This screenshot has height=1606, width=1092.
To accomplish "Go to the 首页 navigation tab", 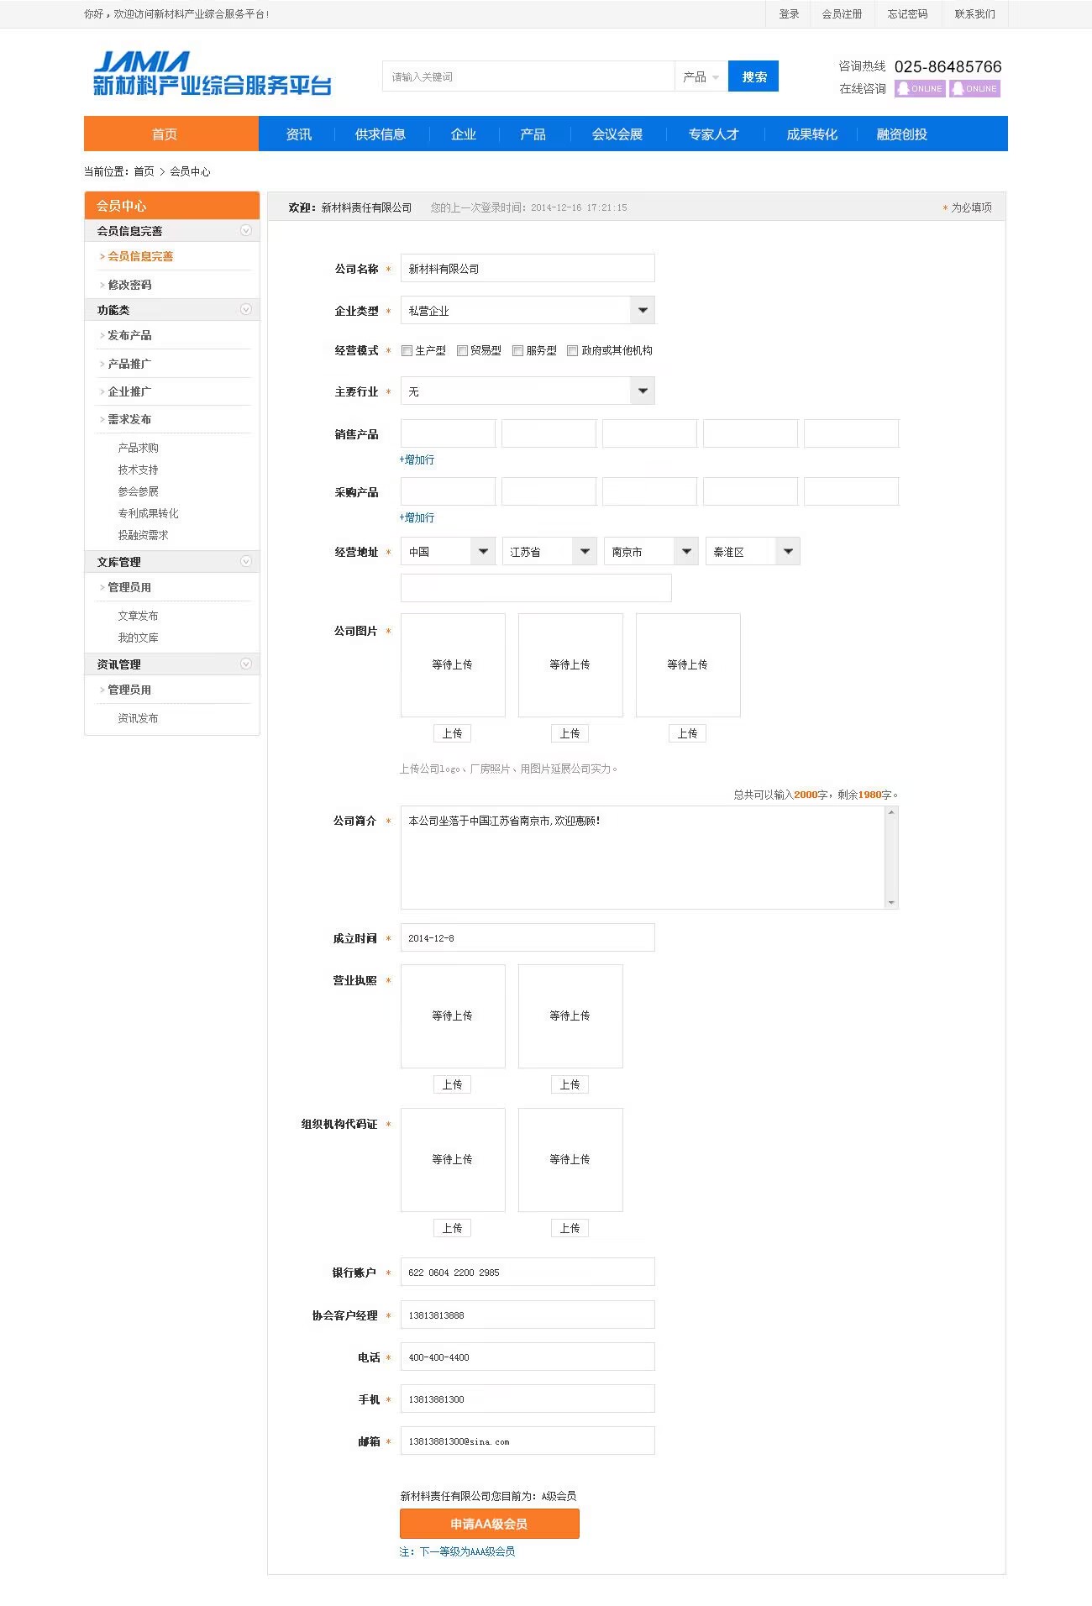I will 171,134.
